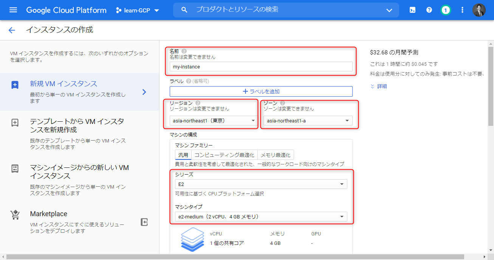Viewport: 494px width, 260px height.
Task: Open the hamburger navigation menu
Action: 13,10
